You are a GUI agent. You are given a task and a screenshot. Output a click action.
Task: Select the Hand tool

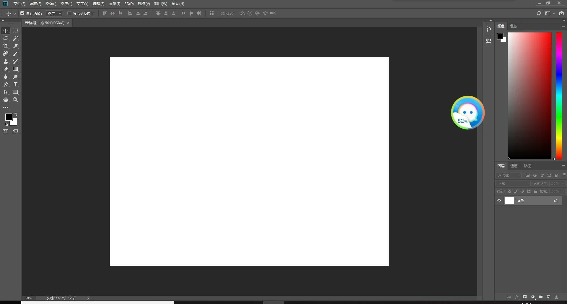pyautogui.click(x=6, y=100)
